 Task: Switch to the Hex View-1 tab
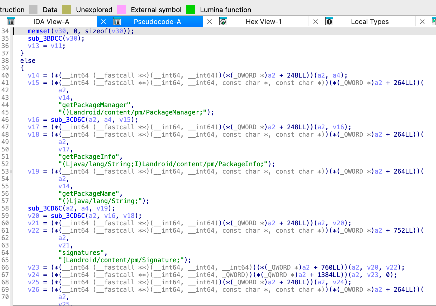click(263, 22)
